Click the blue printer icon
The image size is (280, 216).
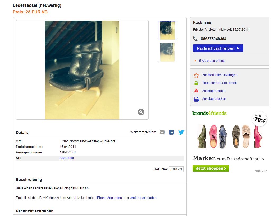tap(196, 99)
